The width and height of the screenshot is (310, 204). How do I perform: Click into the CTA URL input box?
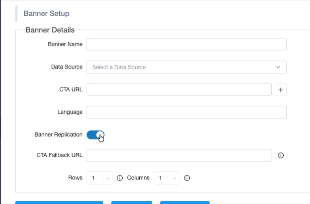[179, 90]
